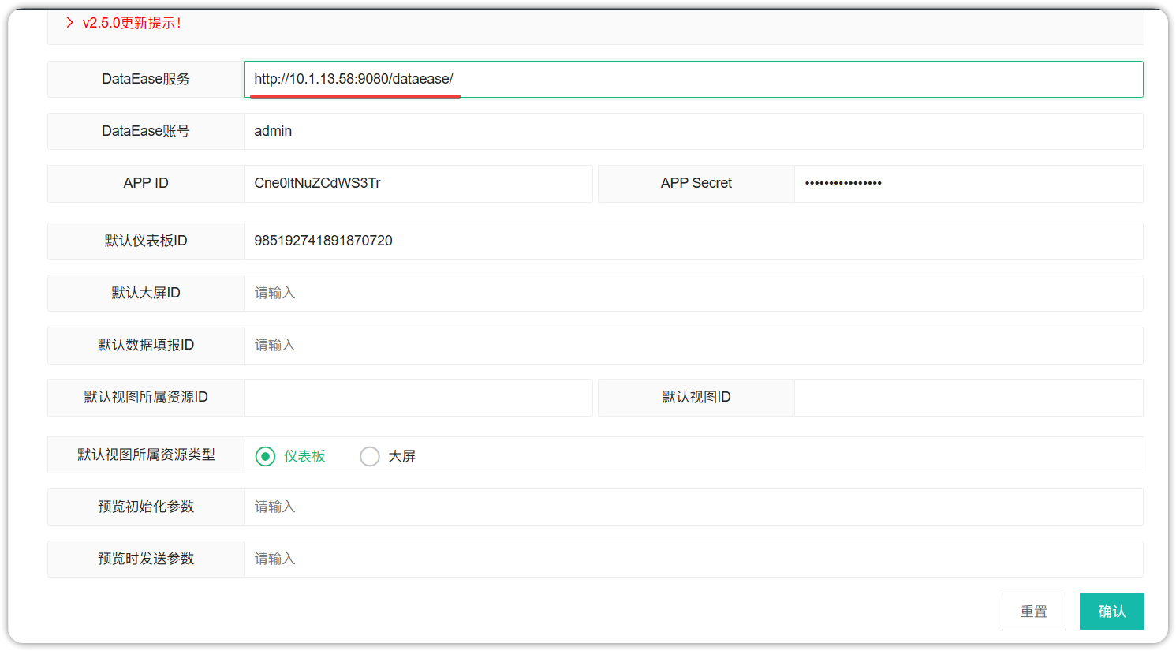Click the APP ID input field
1176x651 pixels.
(417, 183)
